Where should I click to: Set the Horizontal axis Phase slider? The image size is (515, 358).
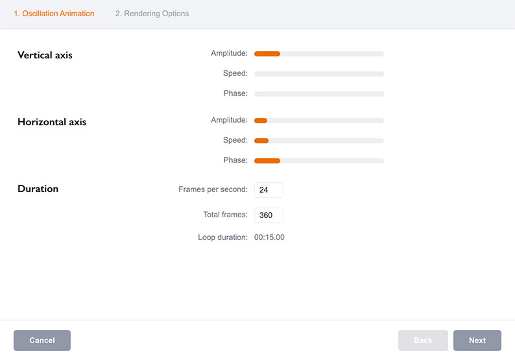click(318, 161)
